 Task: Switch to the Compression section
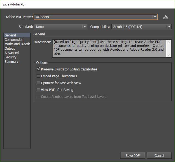14,40
